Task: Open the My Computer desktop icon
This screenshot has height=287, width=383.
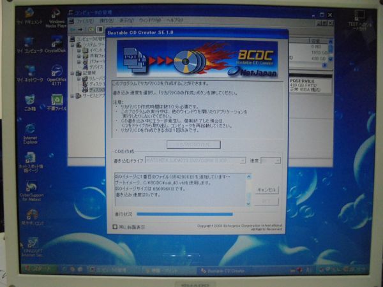Action: click(29, 45)
